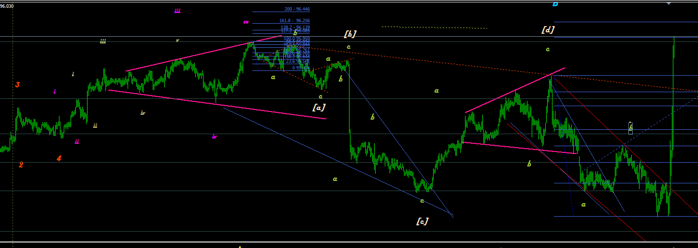Screen dimensions: 698x248
Task: Click the yellow i wave label
Action: (x=73, y=74)
